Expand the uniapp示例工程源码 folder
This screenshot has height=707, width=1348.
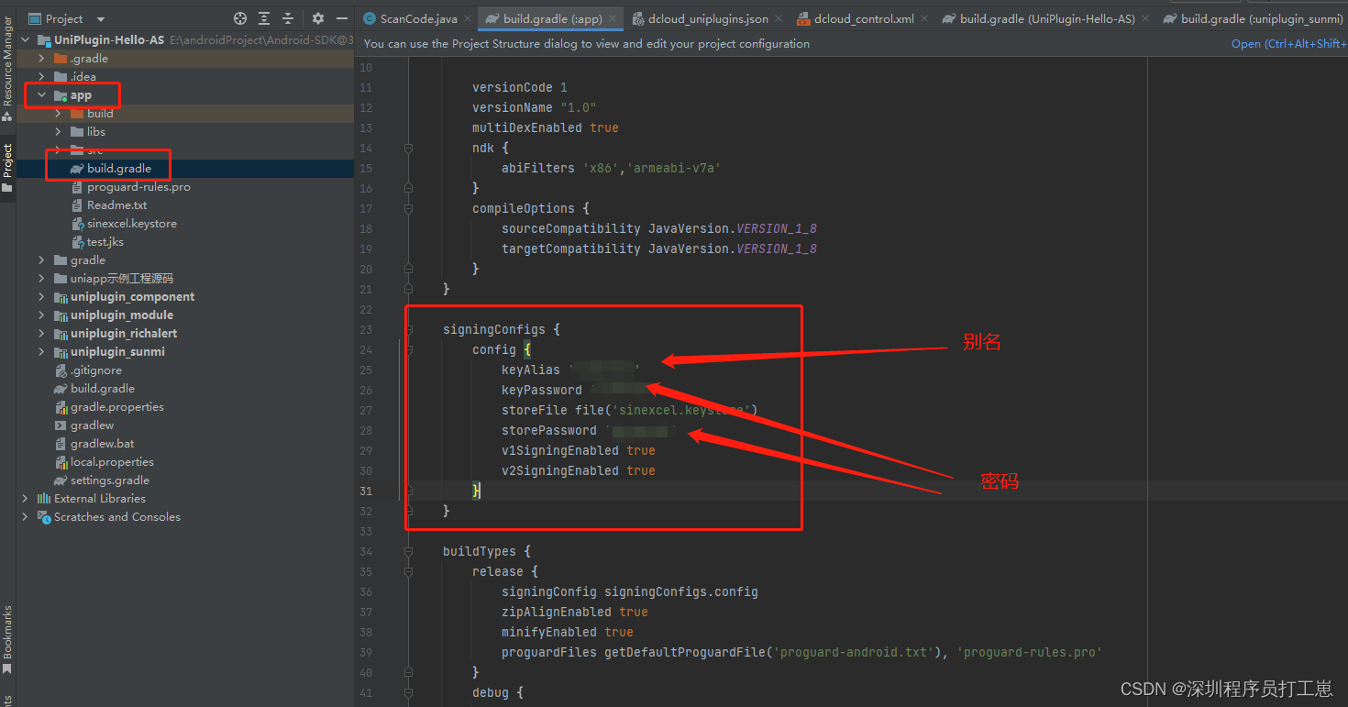41,279
